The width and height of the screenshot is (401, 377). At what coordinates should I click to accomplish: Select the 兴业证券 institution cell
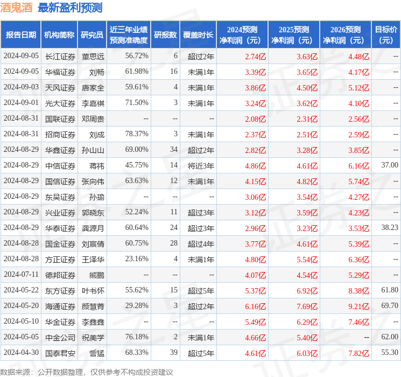(60, 213)
